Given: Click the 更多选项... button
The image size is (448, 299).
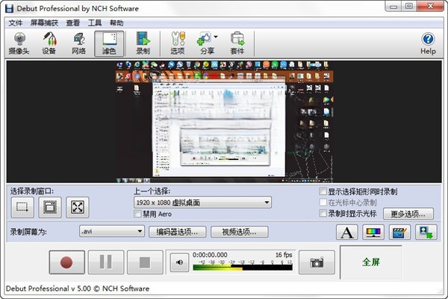Looking at the screenshot, I should (408, 214).
